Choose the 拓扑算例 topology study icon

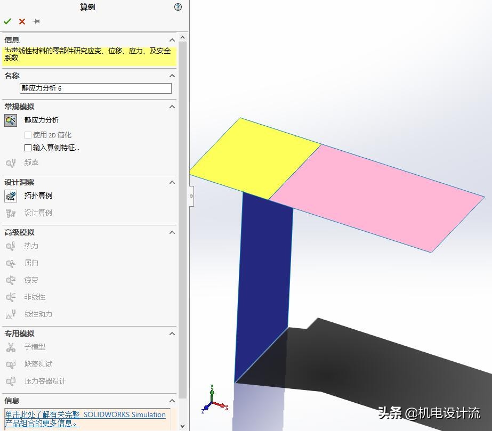10,196
